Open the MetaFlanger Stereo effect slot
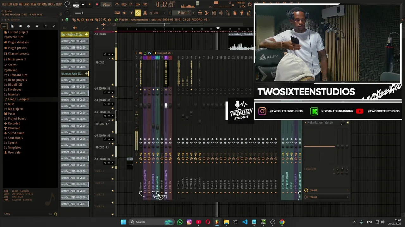 (x=320, y=122)
